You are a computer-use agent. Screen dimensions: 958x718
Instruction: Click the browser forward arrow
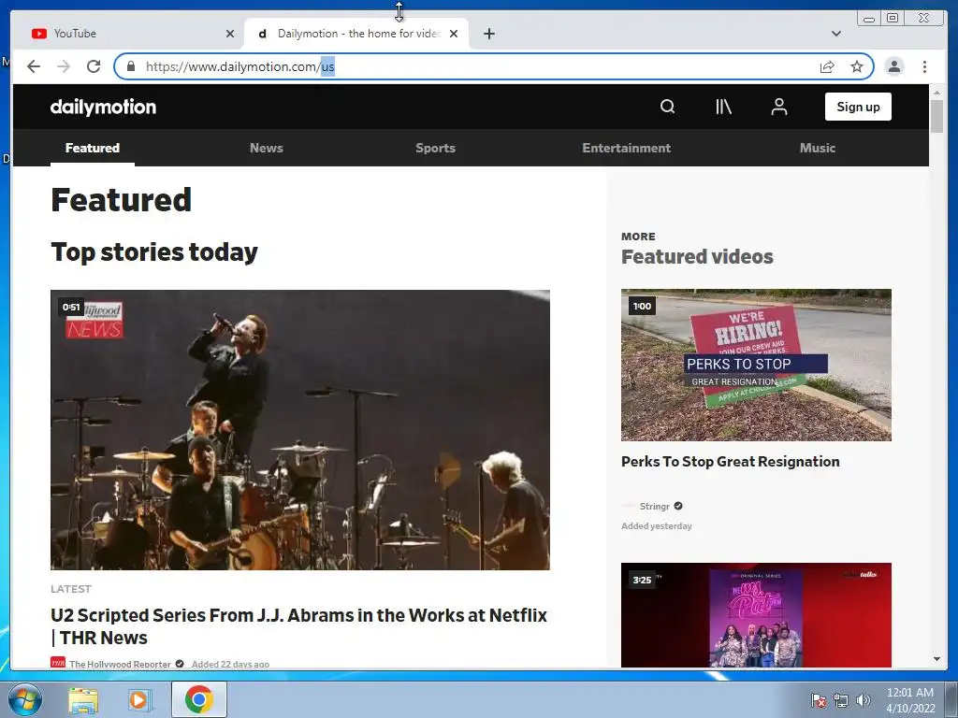coord(64,66)
